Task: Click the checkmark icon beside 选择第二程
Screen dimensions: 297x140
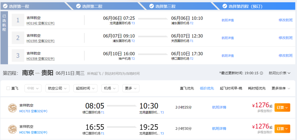Action: tap(78, 6)
